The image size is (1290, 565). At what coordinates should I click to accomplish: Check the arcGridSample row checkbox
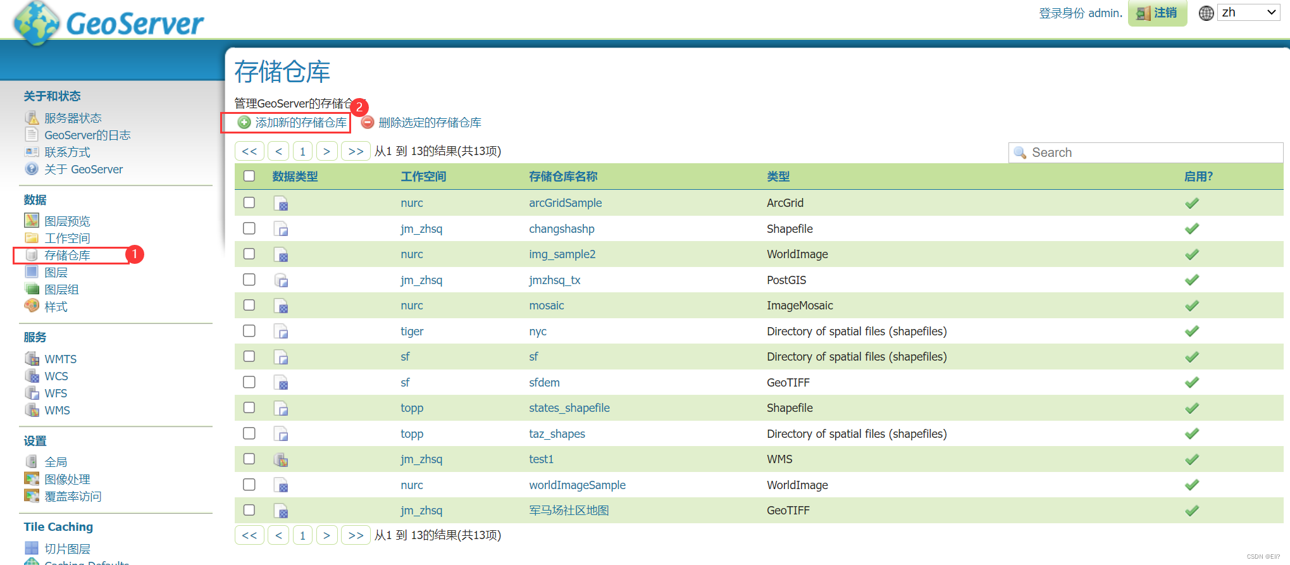tap(249, 202)
